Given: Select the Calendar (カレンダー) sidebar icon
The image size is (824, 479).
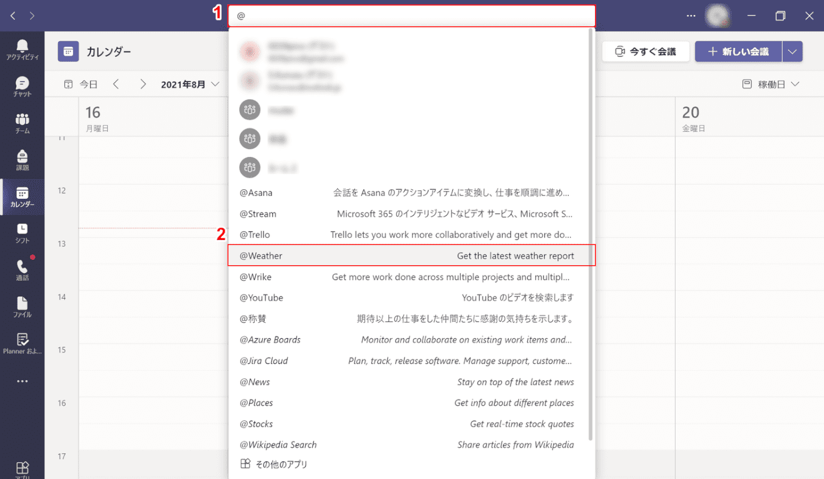Looking at the screenshot, I should [x=22, y=197].
